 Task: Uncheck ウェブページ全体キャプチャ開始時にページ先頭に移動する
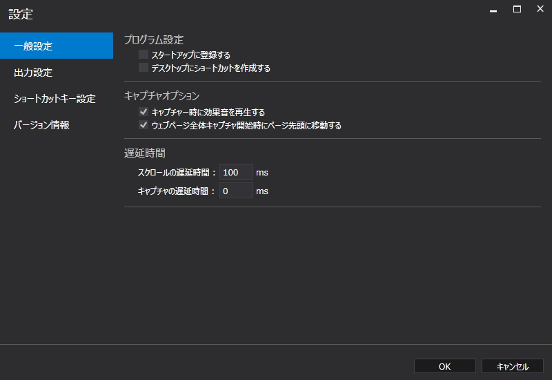(x=144, y=125)
